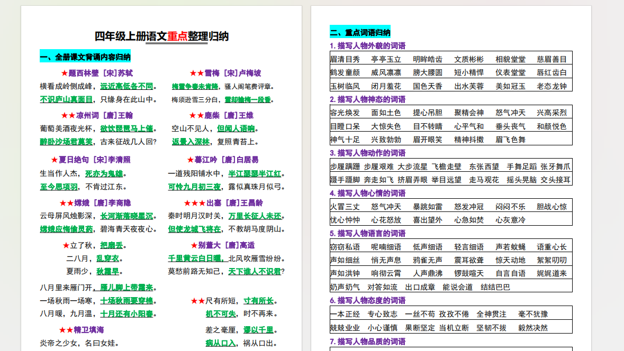The width and height of the screenshot is (624, 351).
Task: Select the heading 7. 描写人物品质的词语
Action: click(x=368, y=341)
